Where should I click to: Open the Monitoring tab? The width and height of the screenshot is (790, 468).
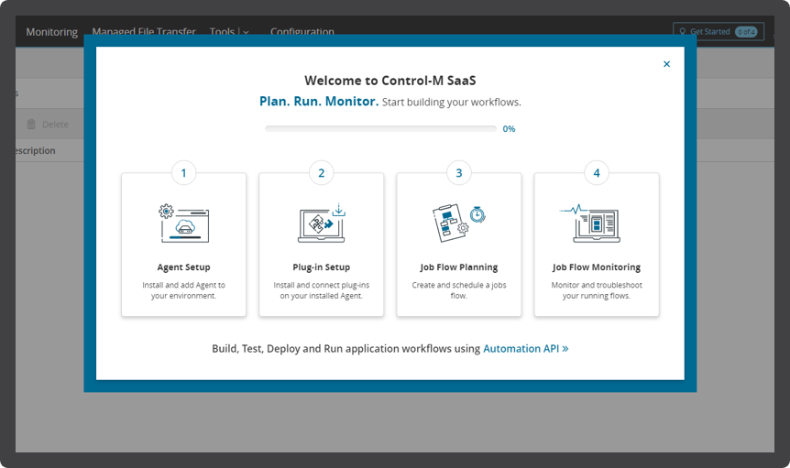point(52,32)
